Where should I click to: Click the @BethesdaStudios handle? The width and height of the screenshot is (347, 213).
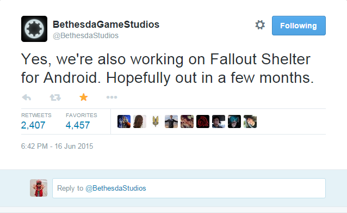point(85,35)
